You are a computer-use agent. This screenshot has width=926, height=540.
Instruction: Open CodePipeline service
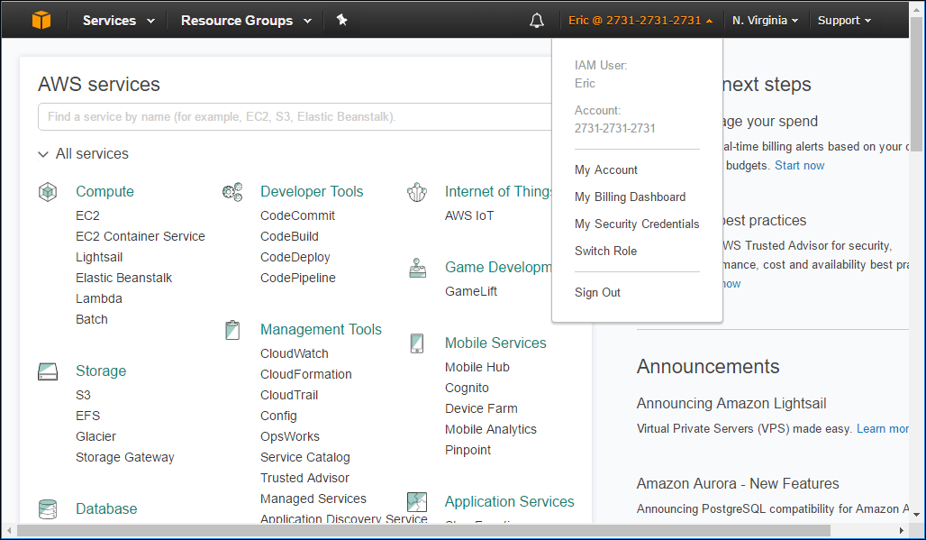pos(298,278)
